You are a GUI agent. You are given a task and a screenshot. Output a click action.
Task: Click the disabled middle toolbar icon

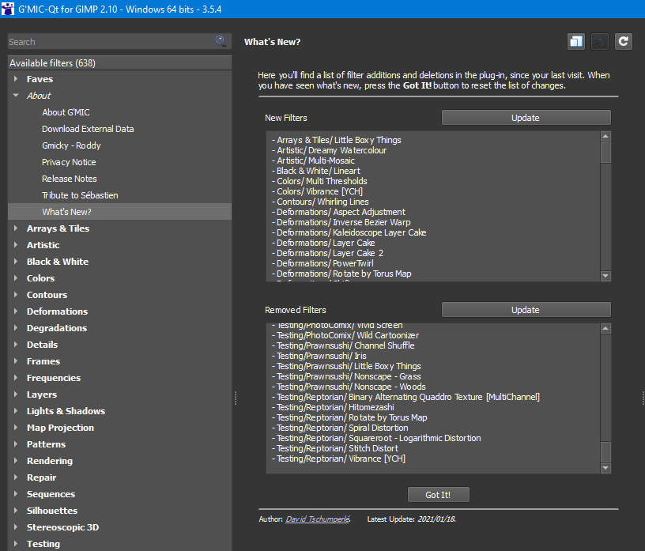point(600,42)
